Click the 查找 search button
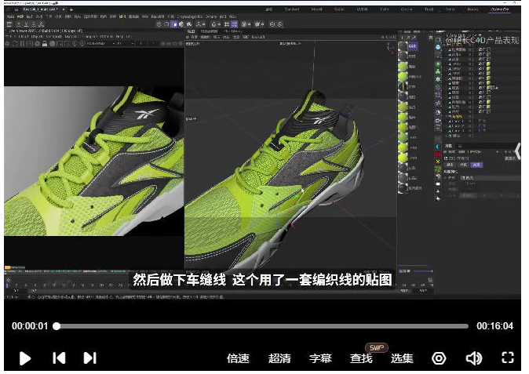Screen dimensions: 529x374 (361, 358)
